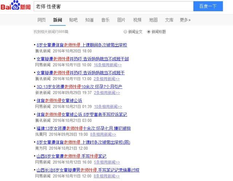
Task: Open headline 8岁女童遭体育老师性侵 上课期间多次被带出学校
Action: click(x=82, y=45)
